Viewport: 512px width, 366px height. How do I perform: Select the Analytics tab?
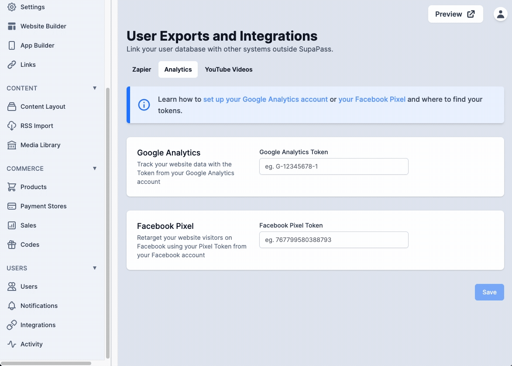[178, 69]
